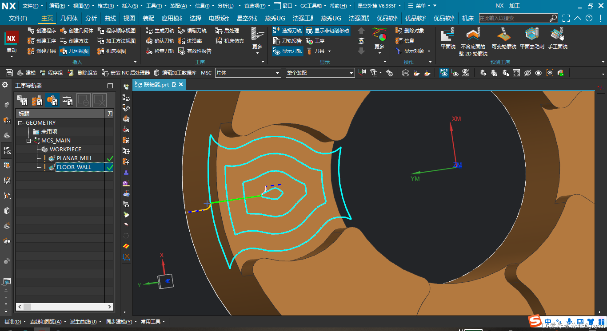Open 分析 ribbon tab
The image size is (607, 331).
[91, 18]
